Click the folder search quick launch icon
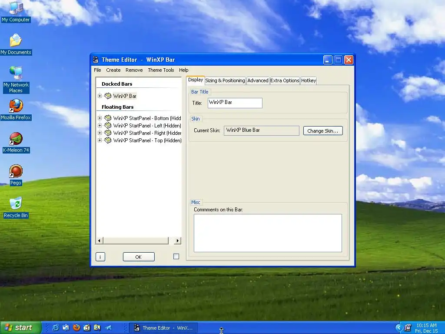445x334 pixels. [97, 328]
